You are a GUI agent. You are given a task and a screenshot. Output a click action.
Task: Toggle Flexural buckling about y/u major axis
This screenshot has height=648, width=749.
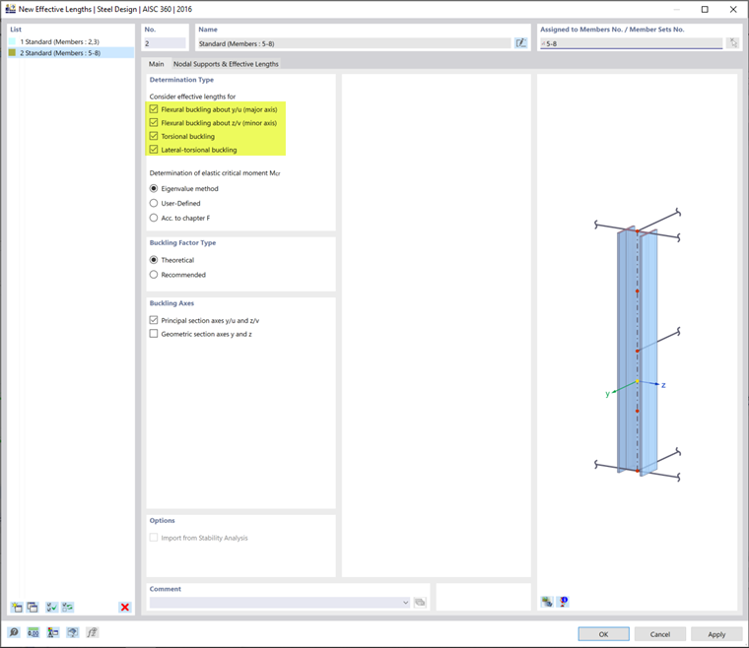pos(154,109)
